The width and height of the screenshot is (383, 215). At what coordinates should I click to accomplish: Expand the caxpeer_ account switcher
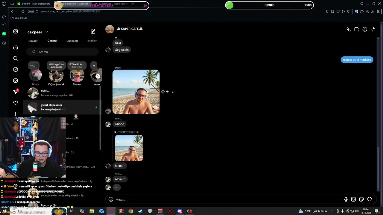[37, 32]
